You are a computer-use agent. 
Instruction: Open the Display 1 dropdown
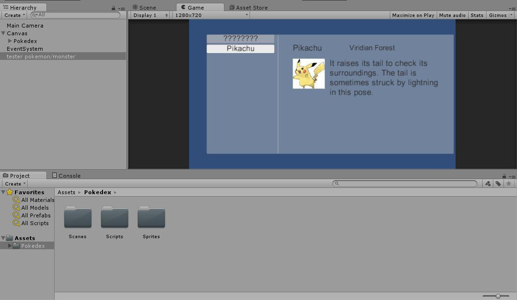(150, 15)
